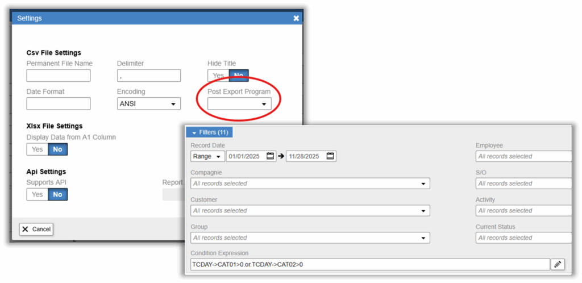This screenshot has width=582, height=283.
Task: Click pencil icon to edit Condition Expression
Action: coord(558,264)
